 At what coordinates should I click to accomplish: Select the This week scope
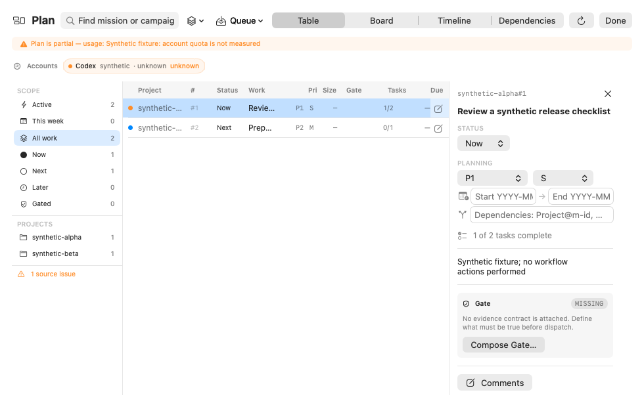coord(67,121)
